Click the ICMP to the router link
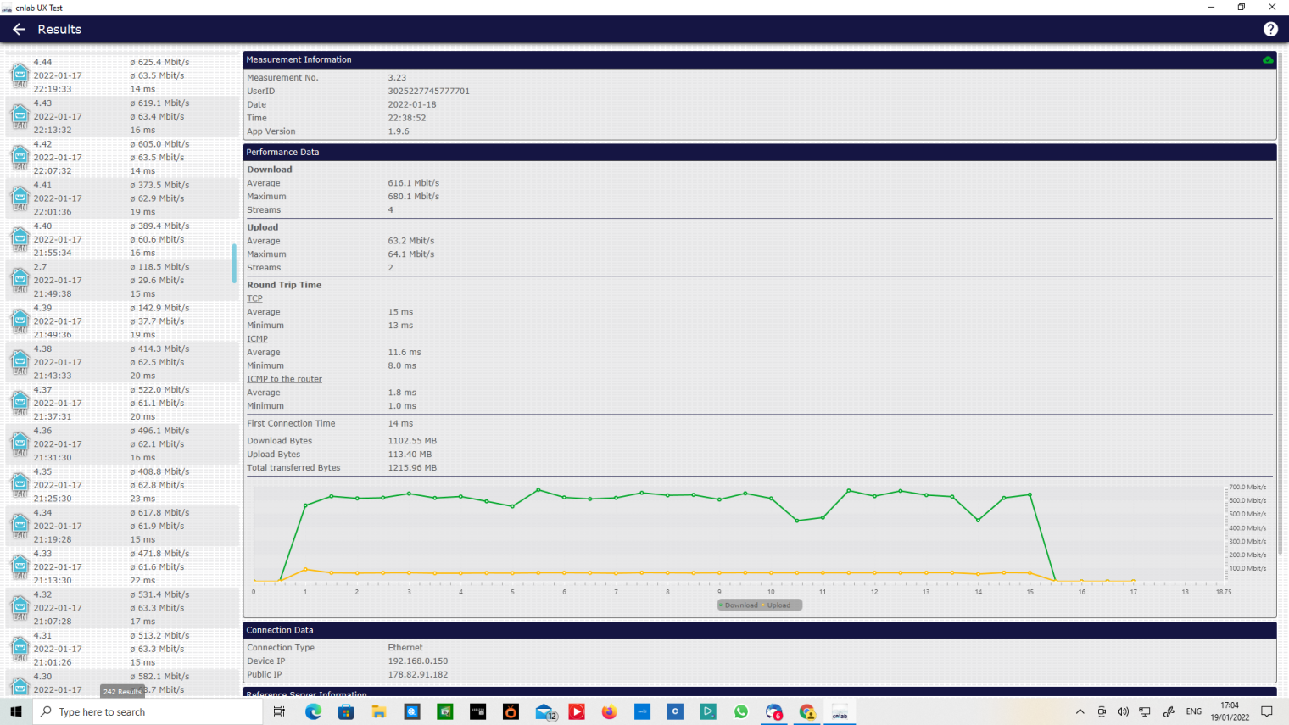 [284, 379]
